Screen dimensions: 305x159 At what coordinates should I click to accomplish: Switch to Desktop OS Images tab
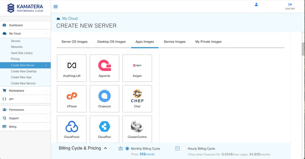tap(111, 42)
